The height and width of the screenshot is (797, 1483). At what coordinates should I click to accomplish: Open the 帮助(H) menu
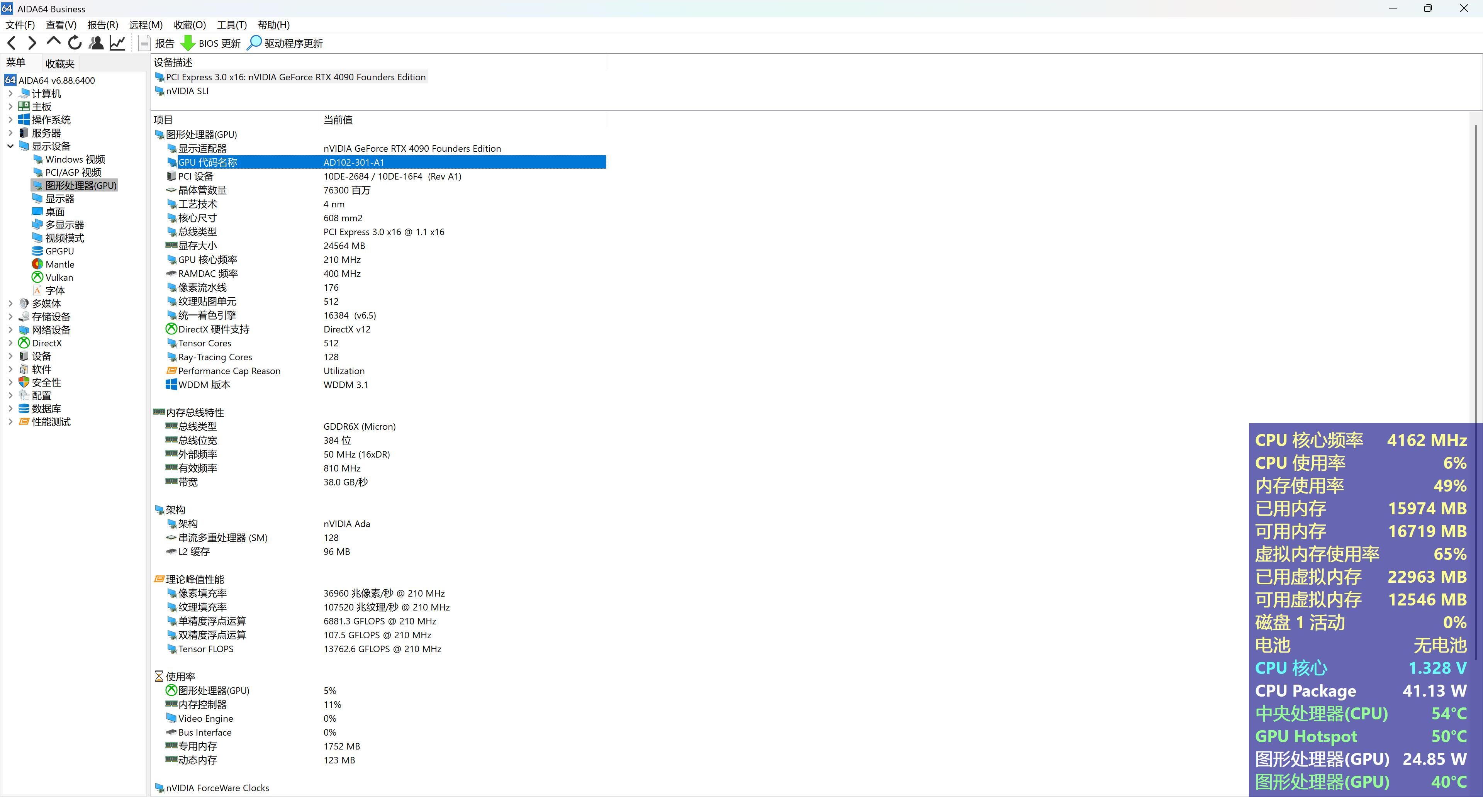pos(273,25)
